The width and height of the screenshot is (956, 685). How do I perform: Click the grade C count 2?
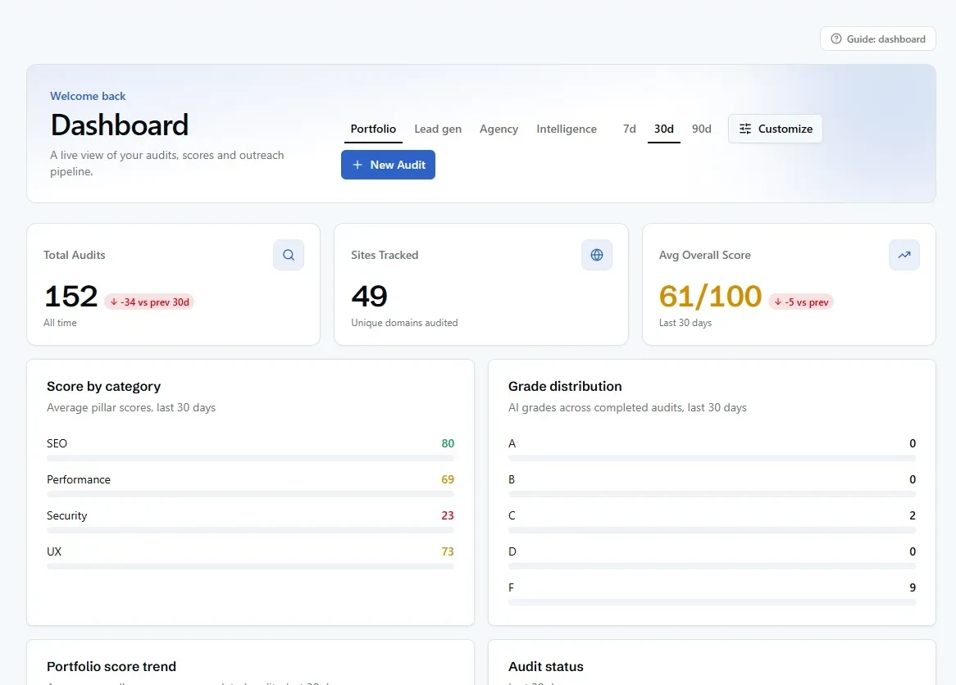point(912,515)
